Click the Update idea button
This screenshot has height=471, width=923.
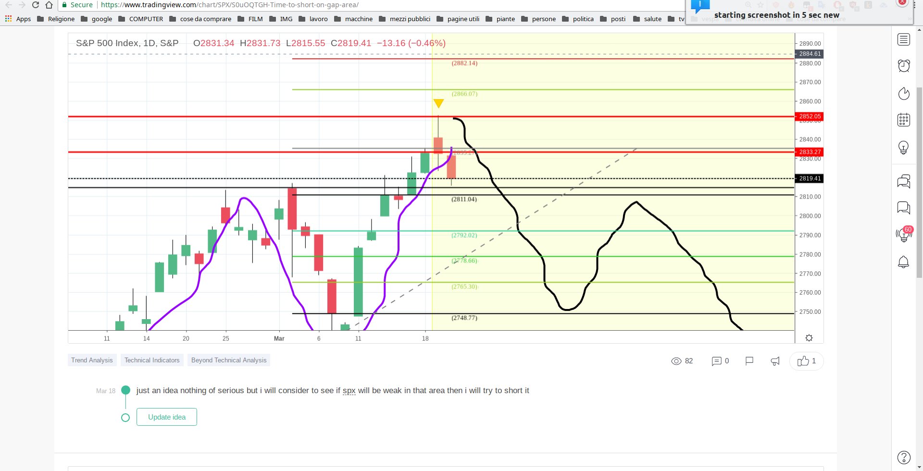pyautogui.click(x=167, y=417)
